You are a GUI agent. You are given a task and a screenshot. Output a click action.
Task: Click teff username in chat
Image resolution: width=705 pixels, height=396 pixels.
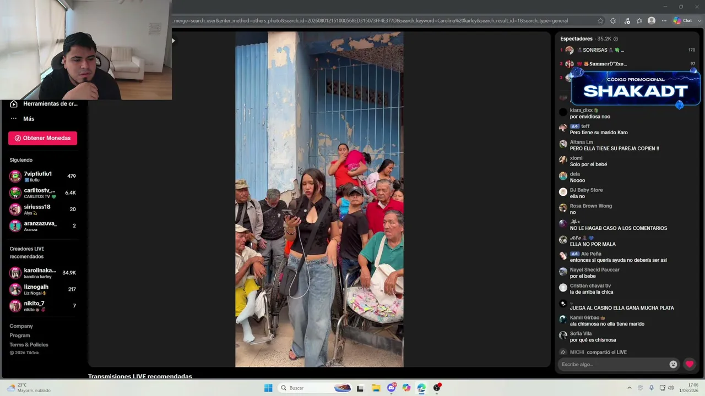[x=585, y=127]
